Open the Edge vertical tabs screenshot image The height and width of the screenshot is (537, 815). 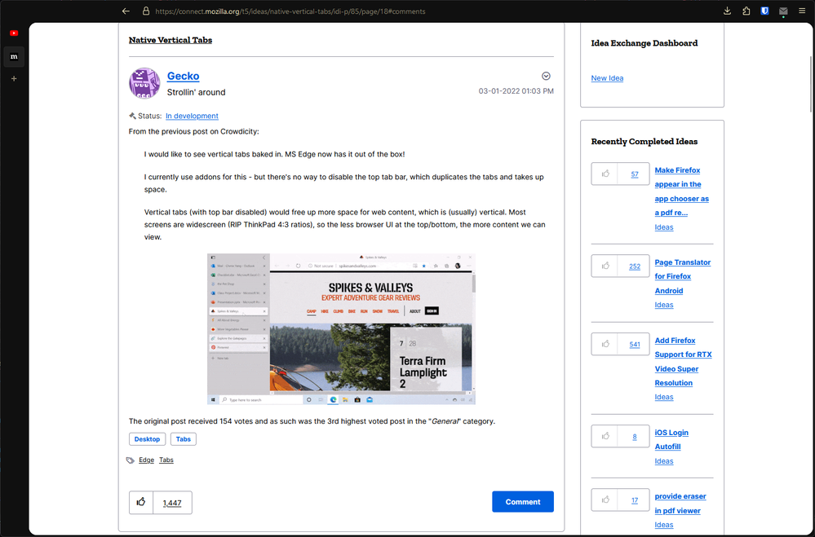coord(341,328)
